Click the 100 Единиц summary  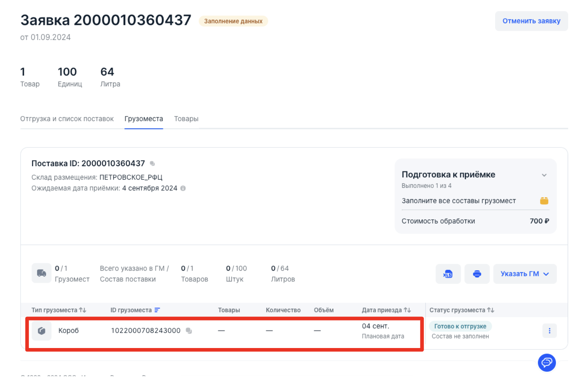[70, 77]
